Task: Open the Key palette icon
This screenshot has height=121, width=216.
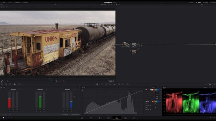Action: (119, 84)
